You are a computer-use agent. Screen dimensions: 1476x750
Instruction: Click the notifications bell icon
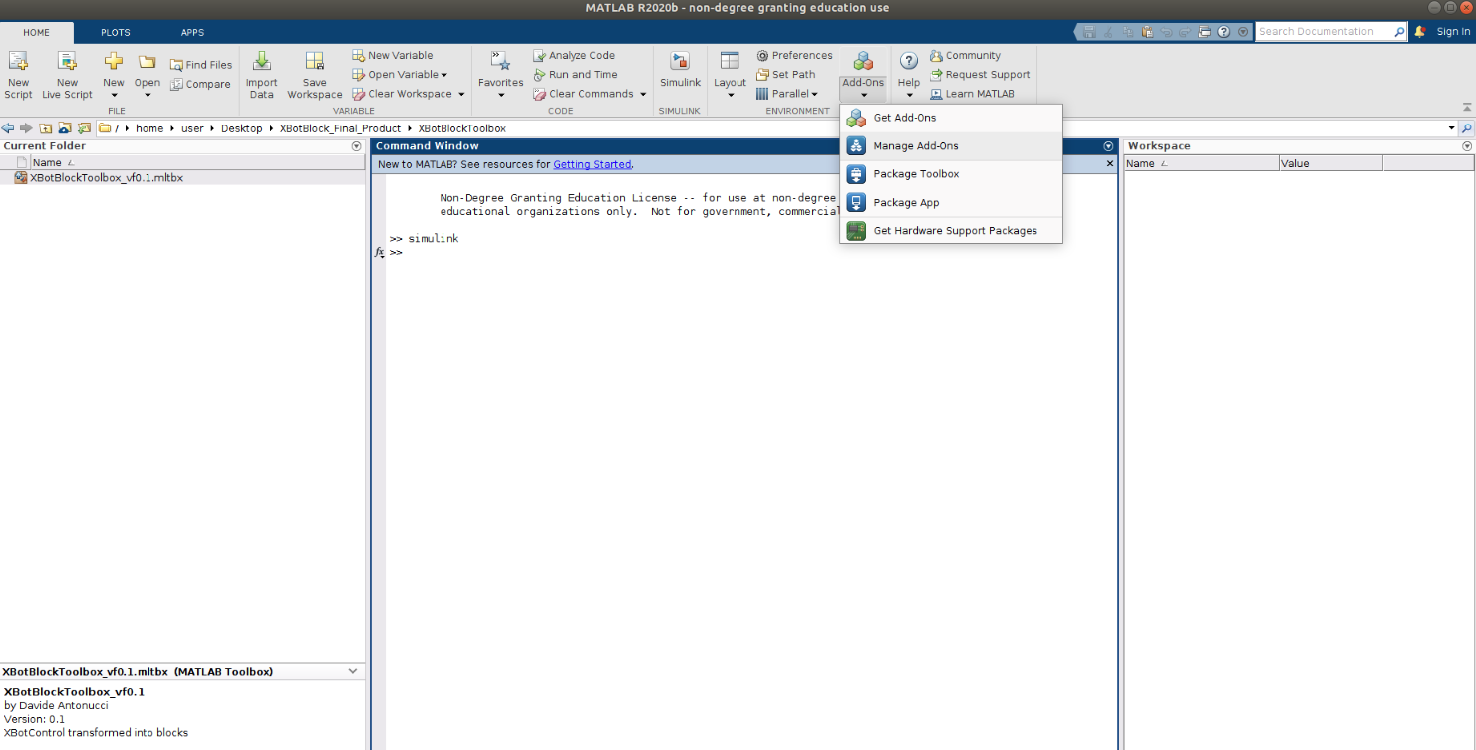click(1420, 32)
